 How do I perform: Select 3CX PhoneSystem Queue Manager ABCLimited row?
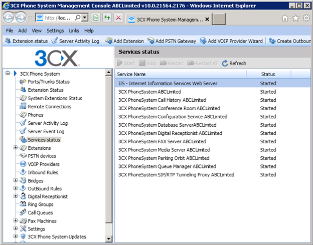click(x=213, y=166)
